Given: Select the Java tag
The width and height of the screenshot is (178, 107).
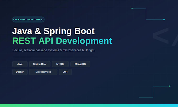Looking at the screenshot, I should click(x=20, y=64).
